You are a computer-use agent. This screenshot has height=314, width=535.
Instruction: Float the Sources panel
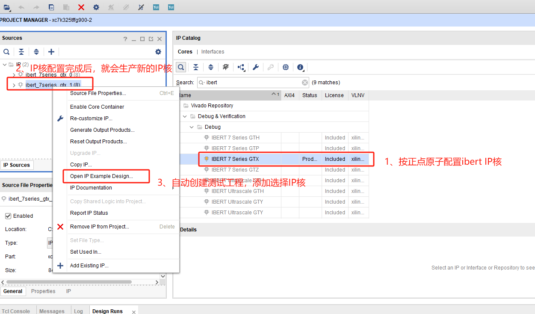tap(151, 39)
